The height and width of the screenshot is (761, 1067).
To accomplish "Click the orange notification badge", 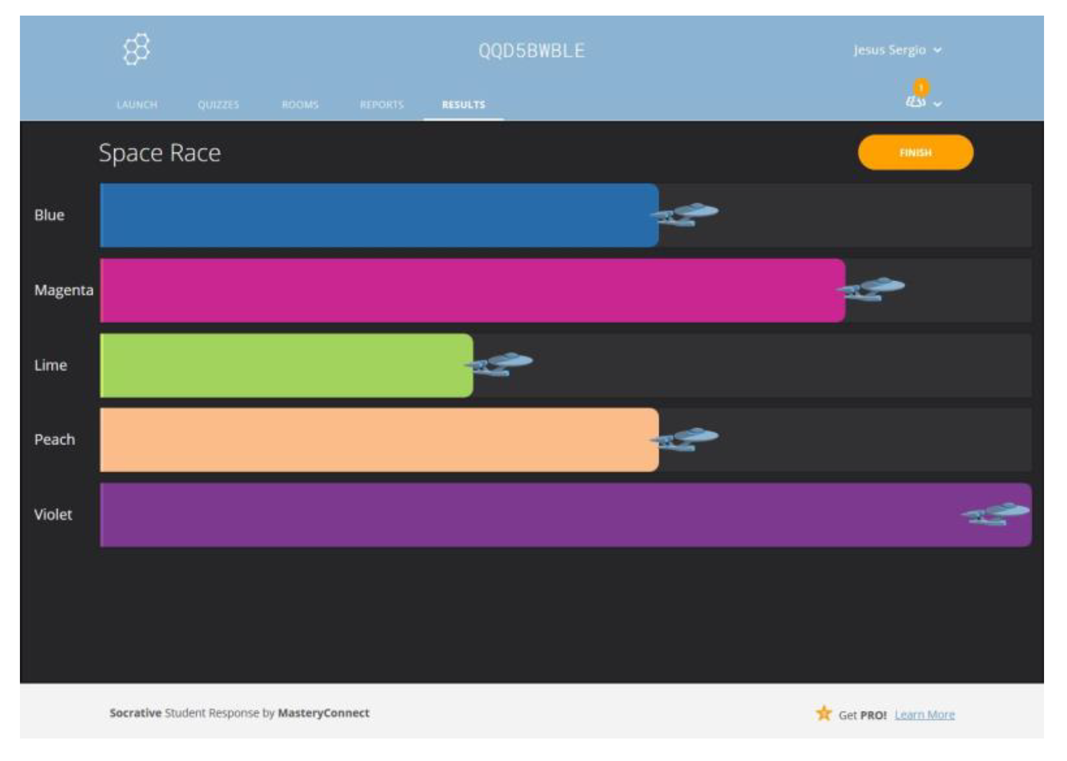I will pyautogui.click(x=921, y=87).
